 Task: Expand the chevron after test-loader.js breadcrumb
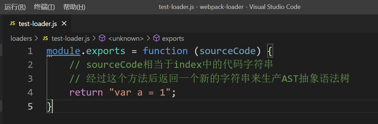click(94, 38)
